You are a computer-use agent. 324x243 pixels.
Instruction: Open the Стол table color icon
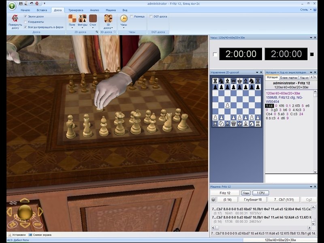(93, 18)
